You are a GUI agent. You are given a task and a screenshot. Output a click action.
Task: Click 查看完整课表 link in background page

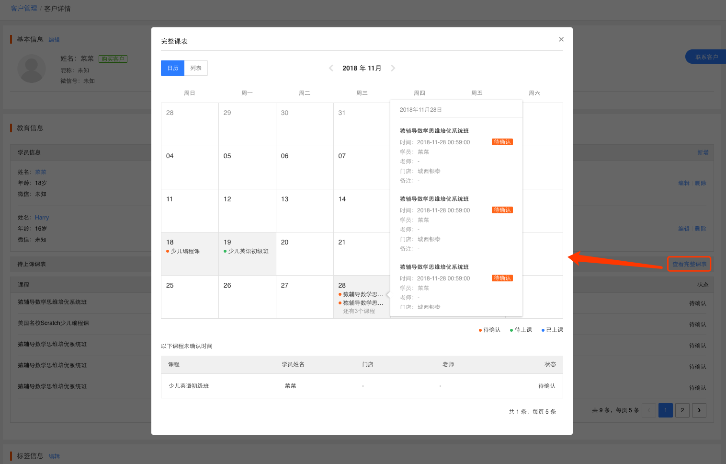click(x=690, y=264)
